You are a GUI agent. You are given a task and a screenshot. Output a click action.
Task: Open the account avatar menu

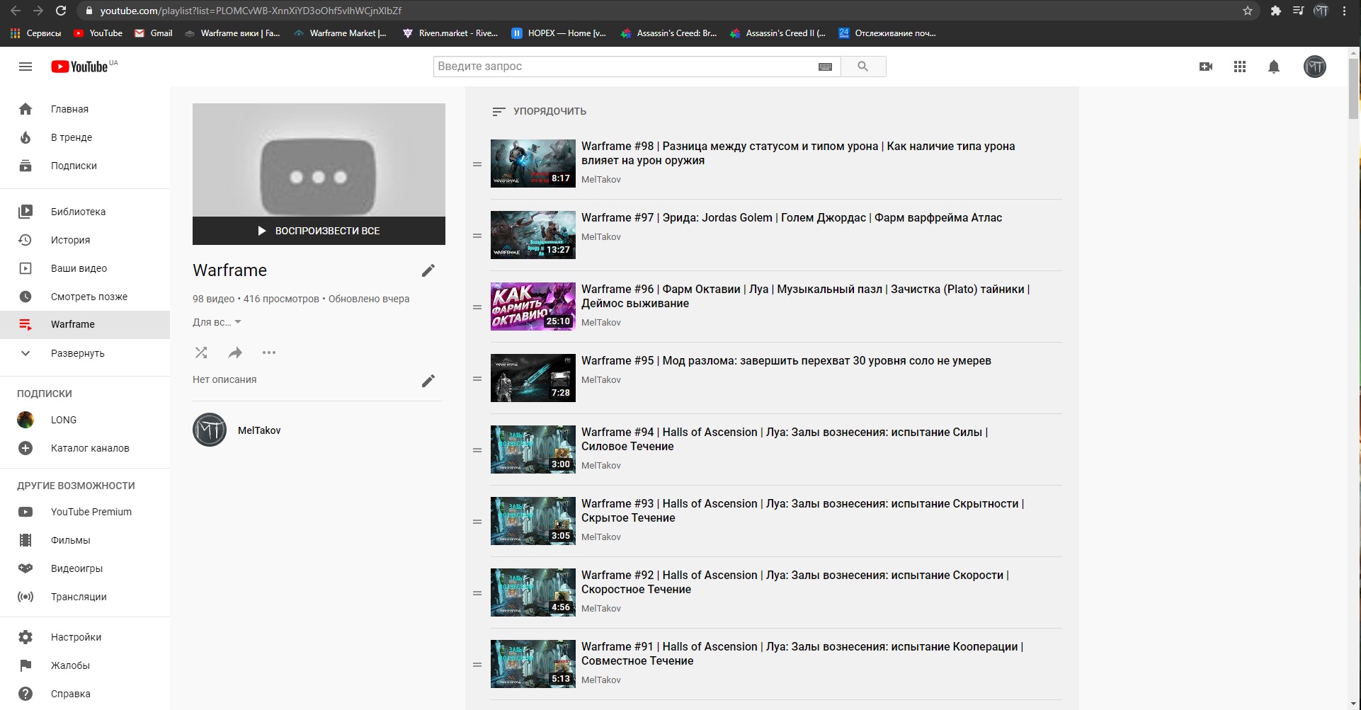pos(1315,67)
